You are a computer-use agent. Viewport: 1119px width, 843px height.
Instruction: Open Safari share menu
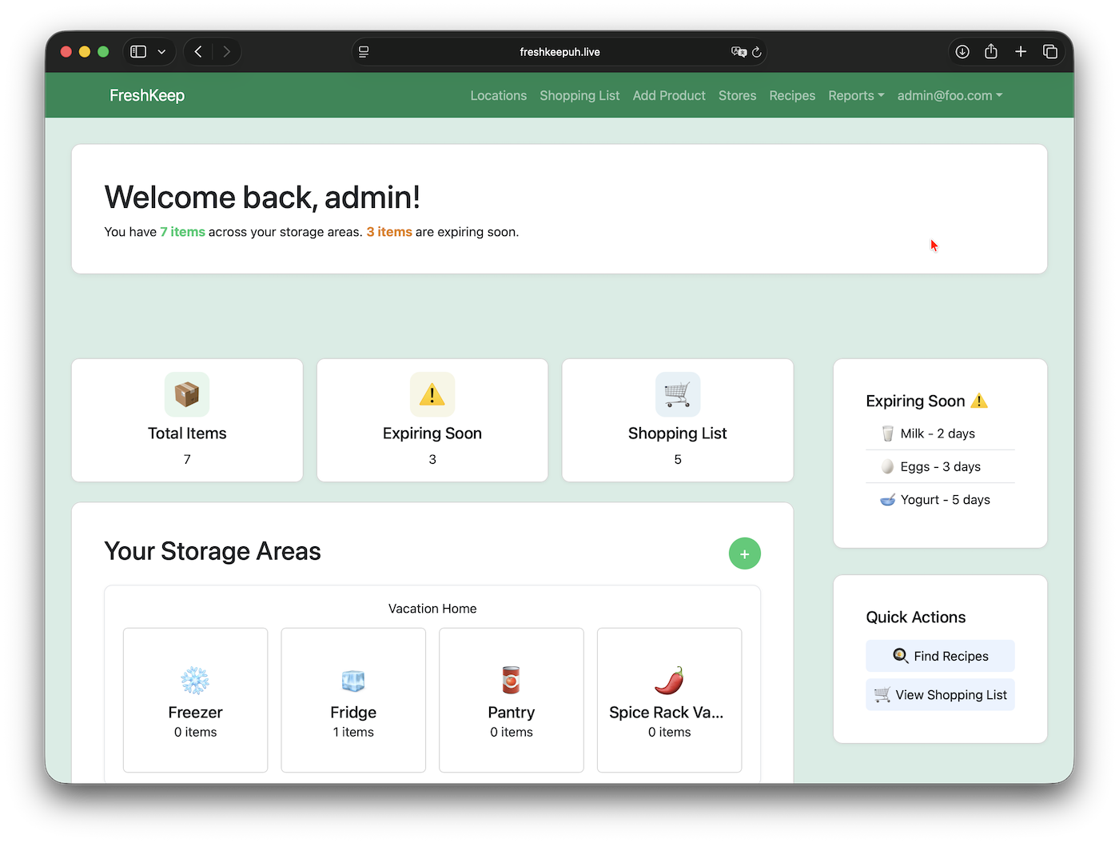991,52
